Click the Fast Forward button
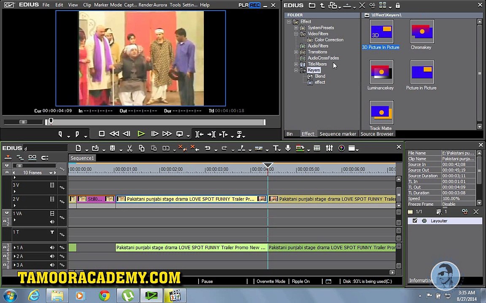The image size is (486, 303). 167,134
